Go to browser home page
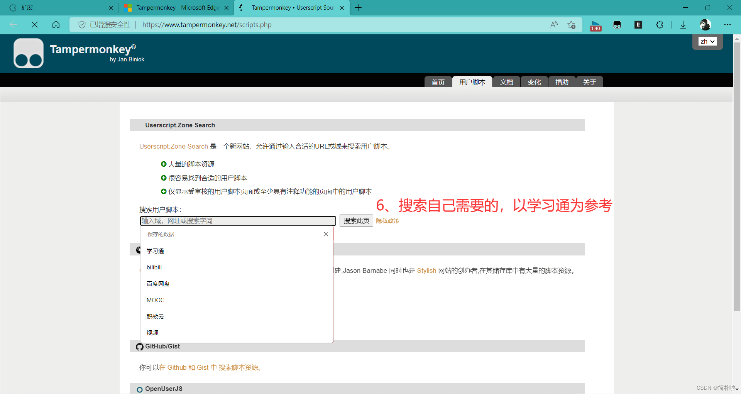The height and width of the screenshot is (394, 741). click(56, 25)
